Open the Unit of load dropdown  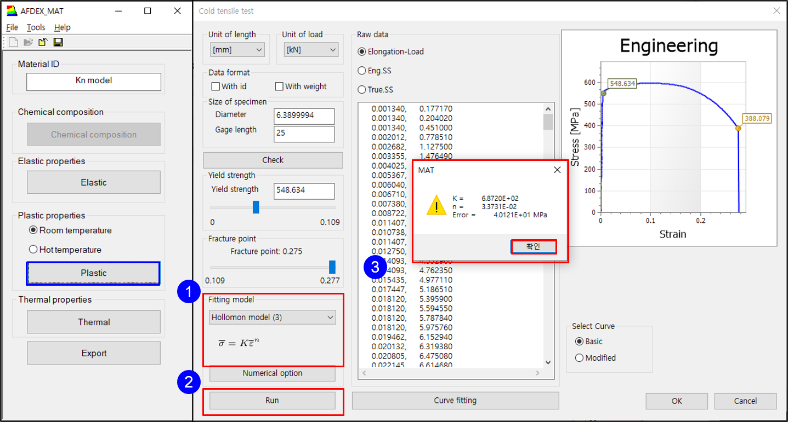pyautogui.click(x=310, y=50)
